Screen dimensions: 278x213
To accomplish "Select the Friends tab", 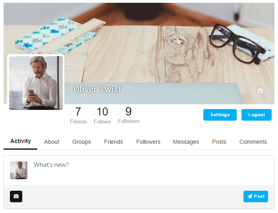I will point(114,142).
